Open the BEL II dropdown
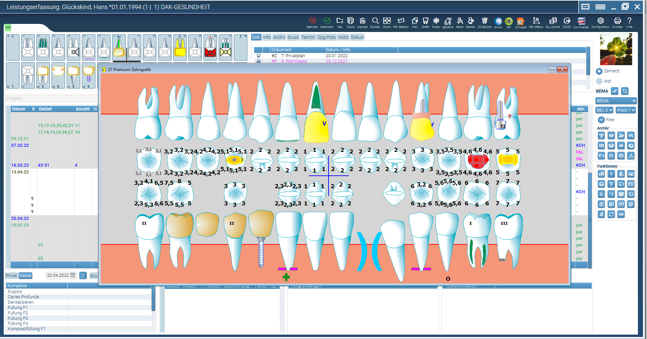This screenshot has height=339, width=647. (604, 110)
